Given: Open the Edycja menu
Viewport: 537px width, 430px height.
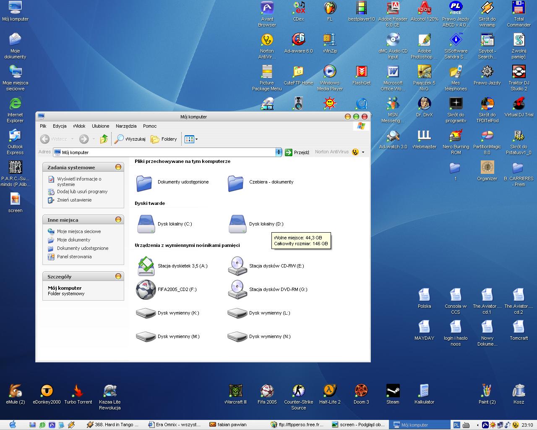Looking at the screenshot, I should coord(60,126).
